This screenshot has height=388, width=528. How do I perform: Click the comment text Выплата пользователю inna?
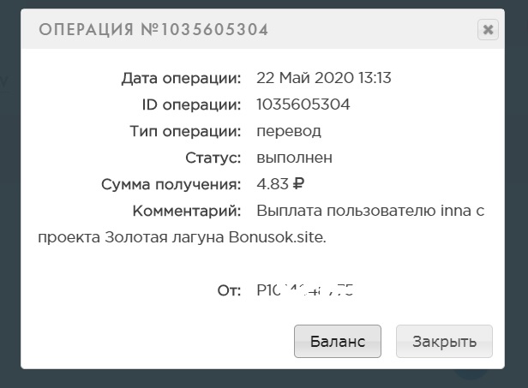point(361,211)
